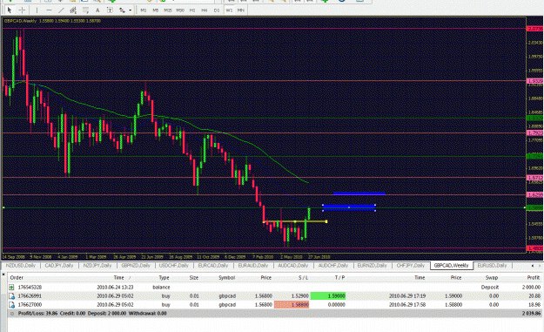Switch to the EURUSD,Daily chart tab
Image resolution: width=544 pixels, height=332 pixels.
point(492,265)
